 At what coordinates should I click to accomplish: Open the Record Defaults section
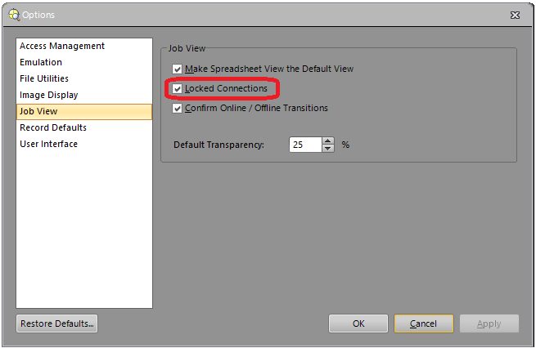tap(53, 128)
